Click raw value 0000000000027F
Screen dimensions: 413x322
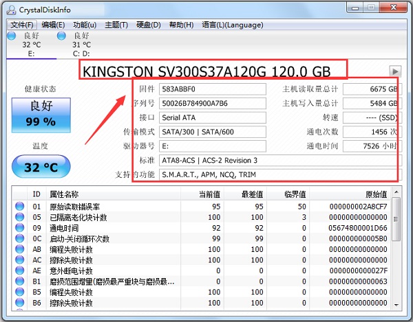click(x=358, y=271)
